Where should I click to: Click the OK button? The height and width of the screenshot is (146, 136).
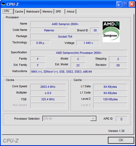tap(121, 140)
